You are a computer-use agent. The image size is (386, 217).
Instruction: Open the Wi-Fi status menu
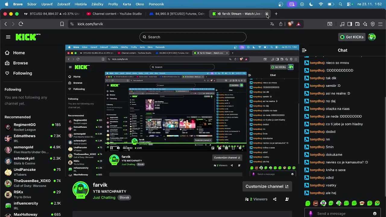pos(321,4)
